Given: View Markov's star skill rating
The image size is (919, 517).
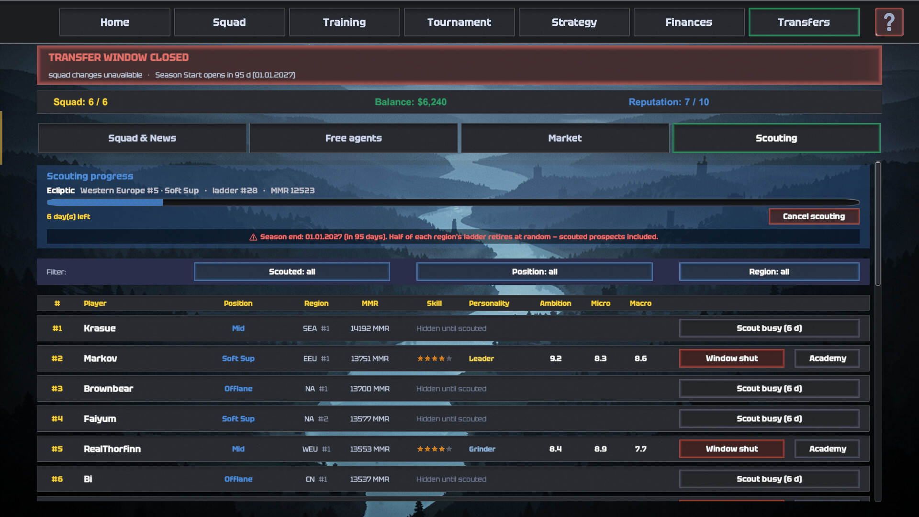Looking at the screenshot, I should (434, 359).
